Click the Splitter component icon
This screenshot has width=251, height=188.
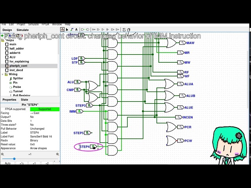coord(11,79)
